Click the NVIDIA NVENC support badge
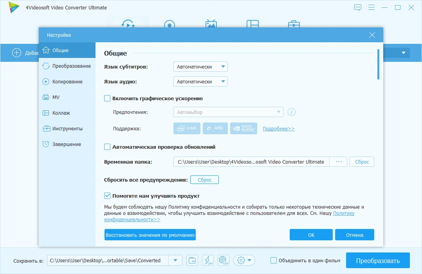Image resolution: width=422 pixels, height=274 pixels. [243, 128]
